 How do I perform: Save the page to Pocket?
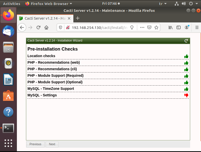pos(149,27)
